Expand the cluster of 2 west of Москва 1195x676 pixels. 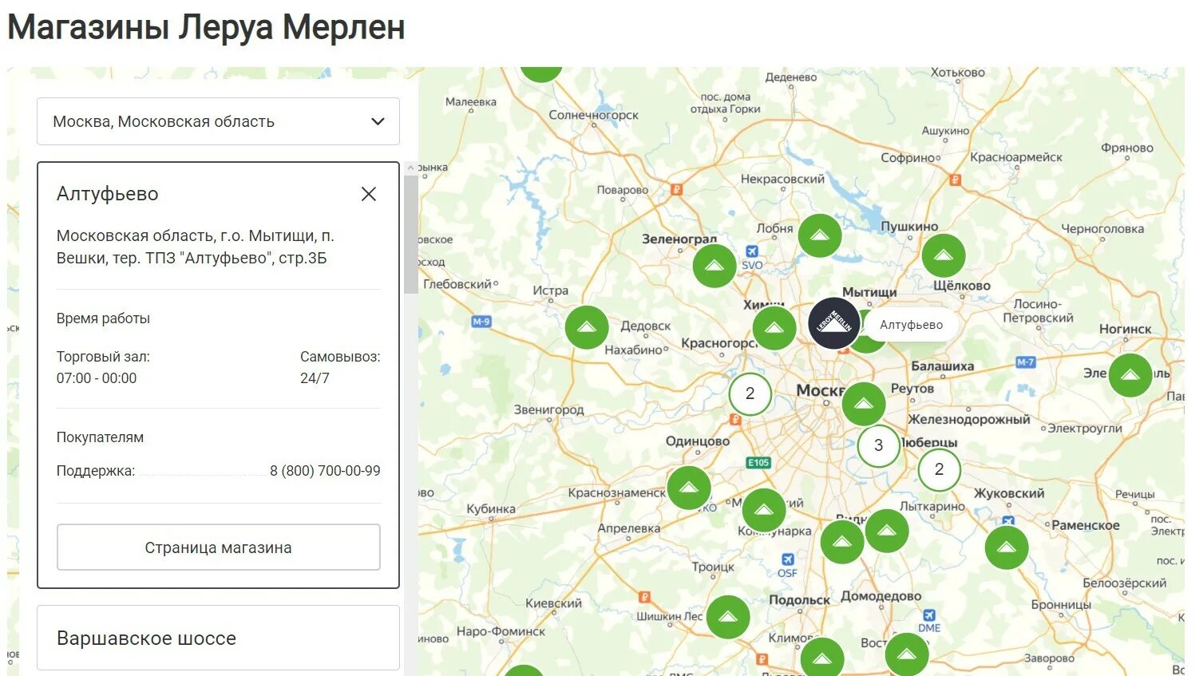[x=750, y=393]
